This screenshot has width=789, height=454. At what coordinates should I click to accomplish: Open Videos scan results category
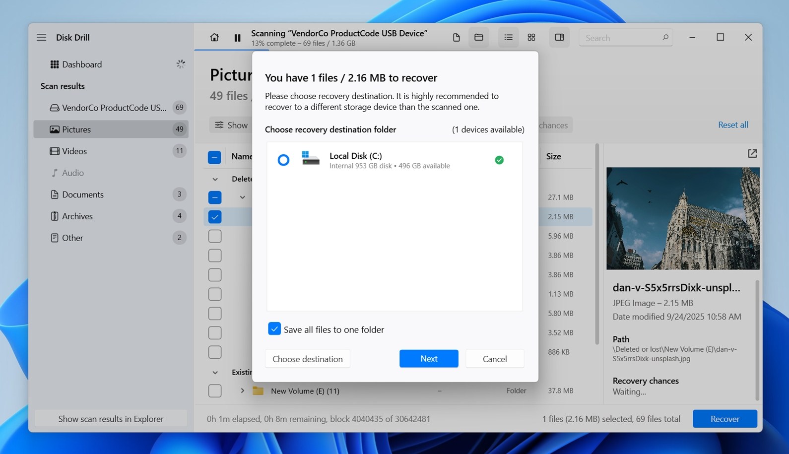(x=74, y=151)
